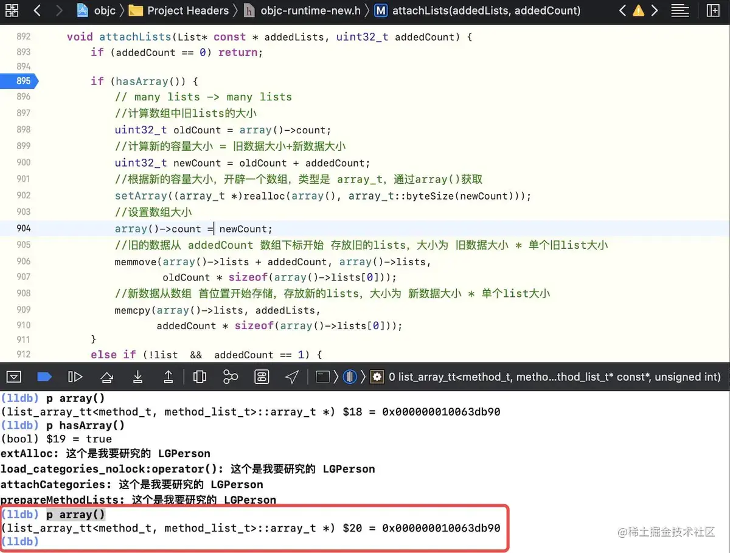Image resolution: width=730 pixels, height=553 pixels.
Task: Toggle the breakpoint on line 895
Action: 19,81
